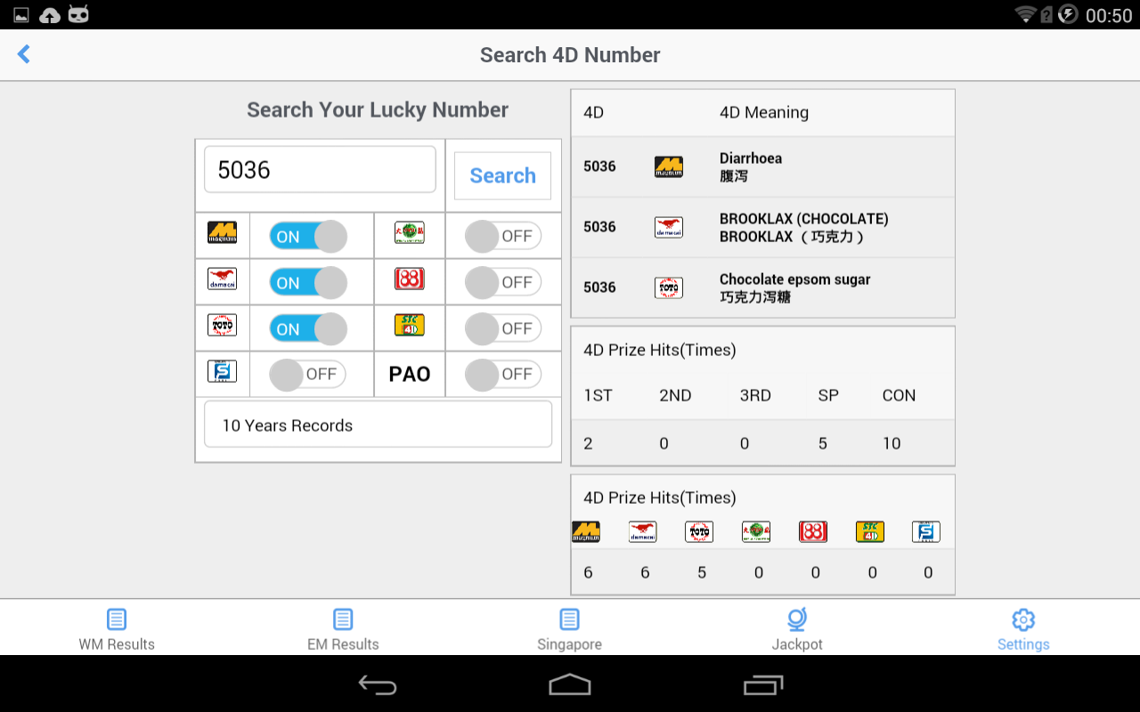
Task: Open the Singapore tab
Action: pos(570,629)
